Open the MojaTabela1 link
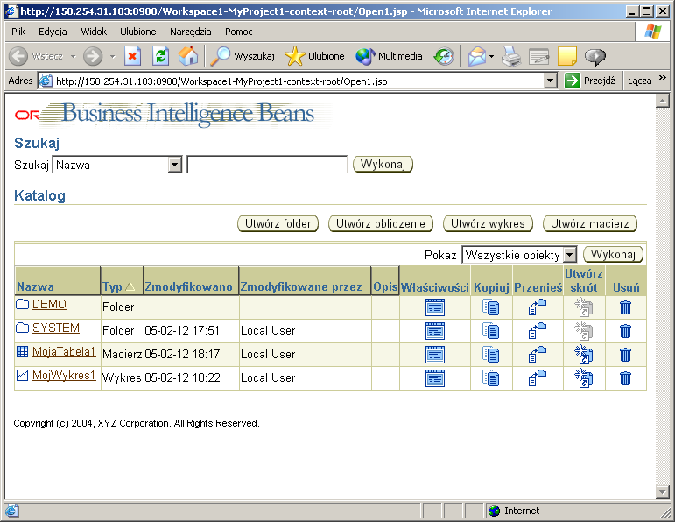This screenshot has height=522, width=675. click(64, 351)
